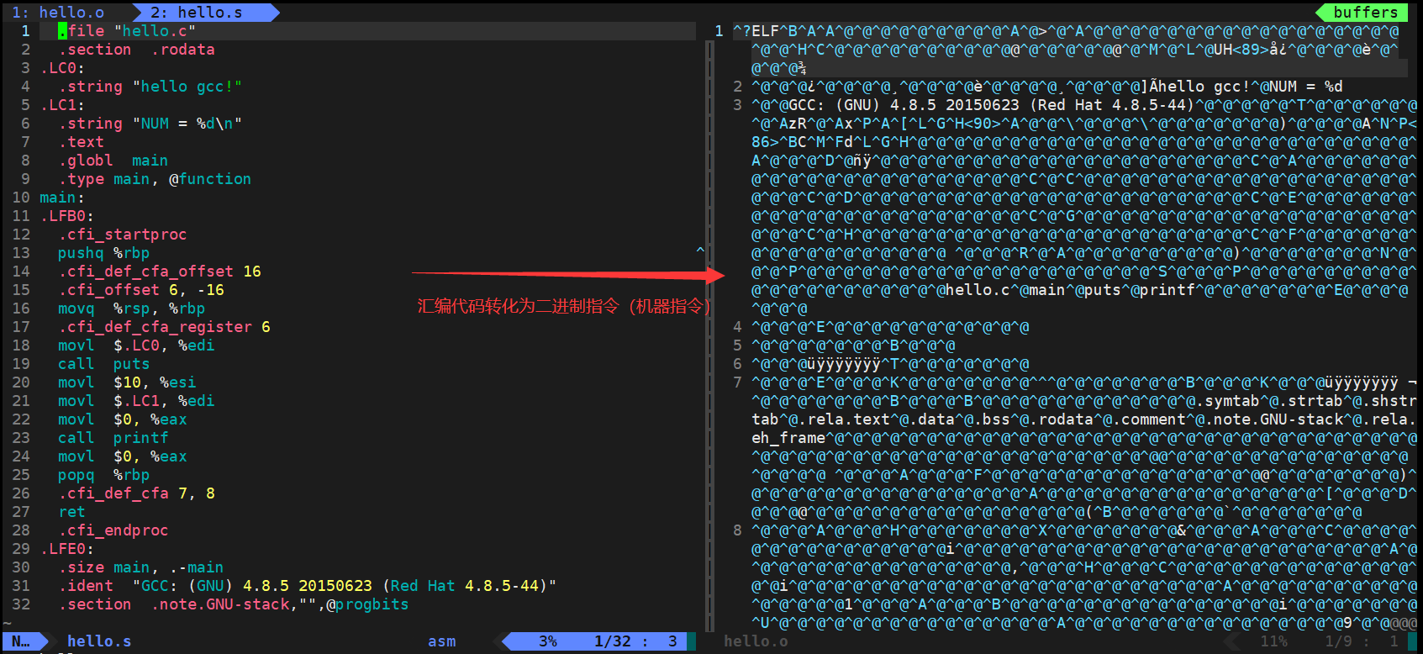Click the .cfi_endproc line

tap(113, 530)
